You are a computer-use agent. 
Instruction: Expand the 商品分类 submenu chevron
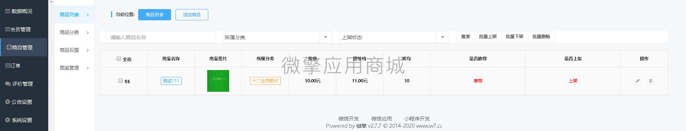coord(88,33)
